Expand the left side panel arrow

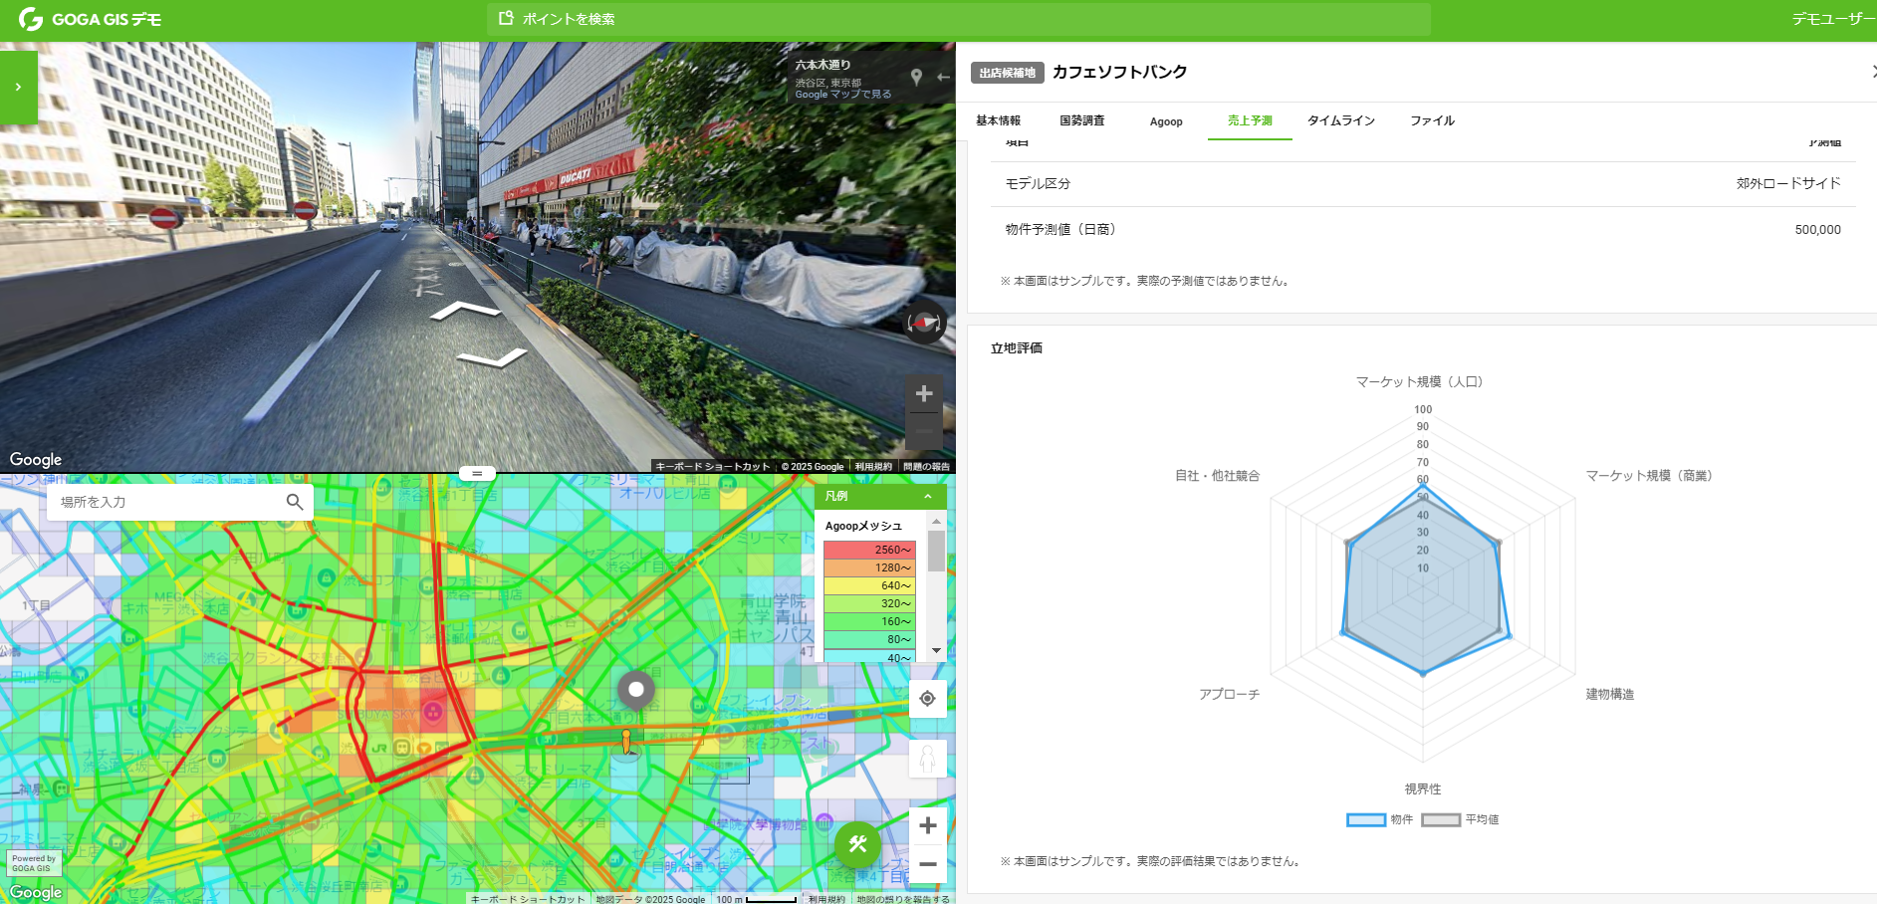[x=18, y=88]
